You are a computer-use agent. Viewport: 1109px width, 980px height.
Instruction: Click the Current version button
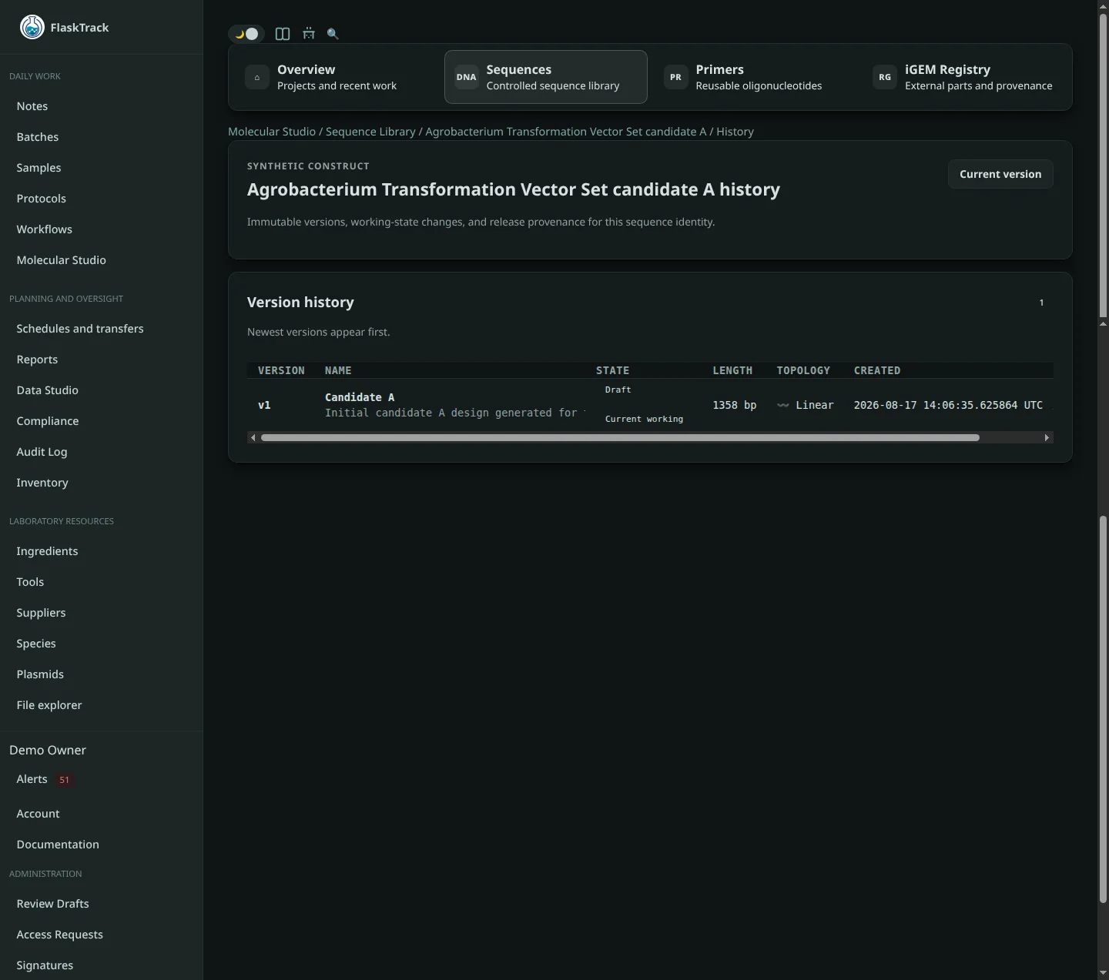click(1000, 174)
